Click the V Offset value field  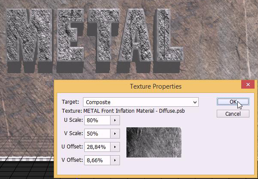tap(97, 160)
